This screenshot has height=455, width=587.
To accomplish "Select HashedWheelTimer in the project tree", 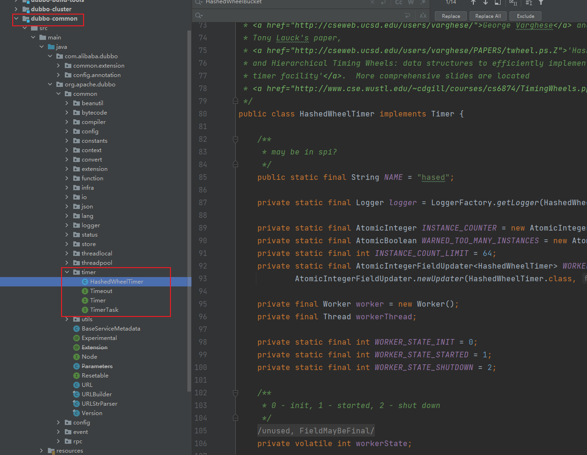I will coord(116,282).
